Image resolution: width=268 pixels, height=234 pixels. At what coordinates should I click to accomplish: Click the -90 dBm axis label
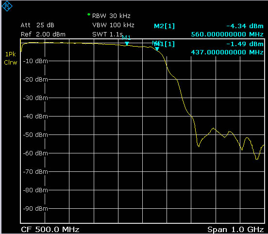point(35,209)
